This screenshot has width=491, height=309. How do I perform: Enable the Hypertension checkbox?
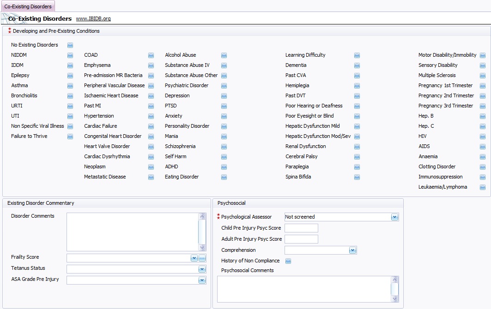151,116
